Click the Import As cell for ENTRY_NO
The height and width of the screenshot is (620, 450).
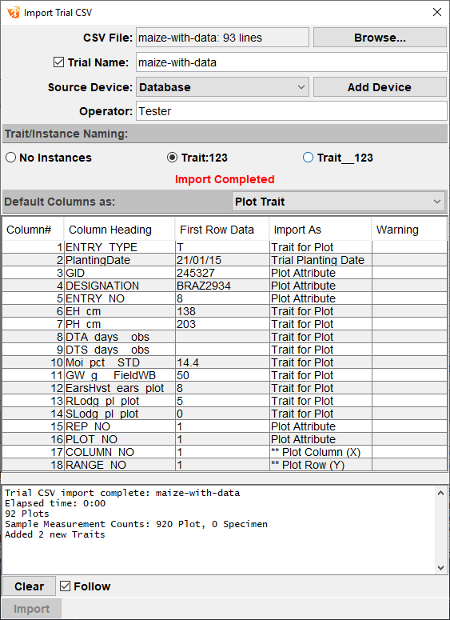click(x=321, y=298)
